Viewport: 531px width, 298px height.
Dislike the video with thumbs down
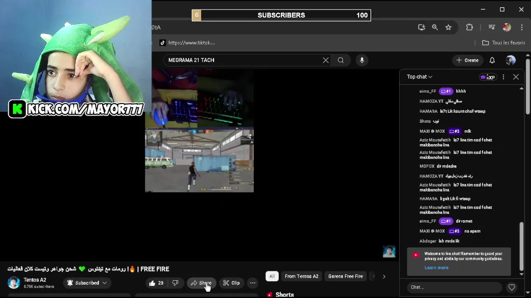pos(175,283)
